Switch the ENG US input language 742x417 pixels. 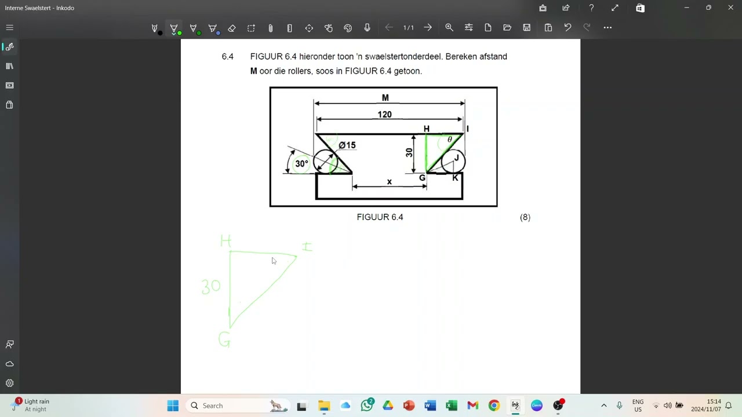tap(638, 406)
